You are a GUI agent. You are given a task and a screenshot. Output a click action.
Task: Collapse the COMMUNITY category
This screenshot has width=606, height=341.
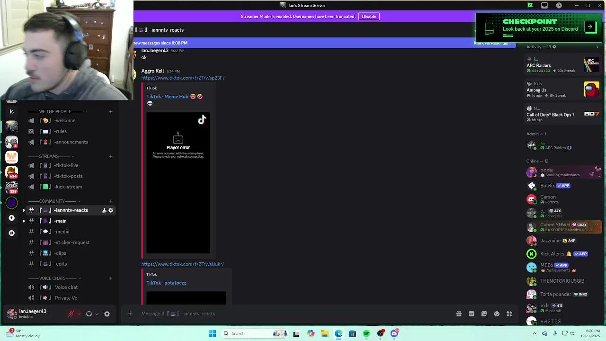coord(54,201)
